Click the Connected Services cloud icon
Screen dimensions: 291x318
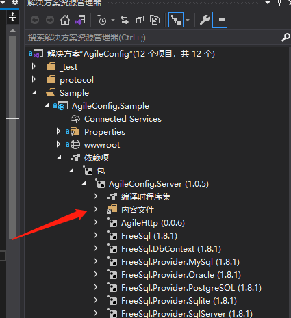coord(75,119)
